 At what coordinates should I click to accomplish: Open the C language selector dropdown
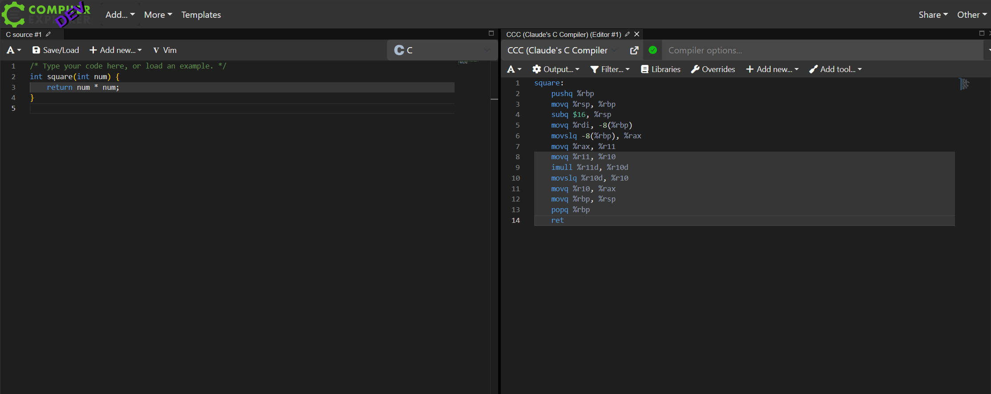pyautogui.click(x=442, y=50)
